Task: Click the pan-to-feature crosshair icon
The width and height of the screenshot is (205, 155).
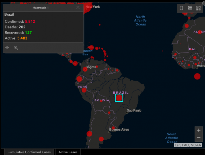Action: point(7,47)
